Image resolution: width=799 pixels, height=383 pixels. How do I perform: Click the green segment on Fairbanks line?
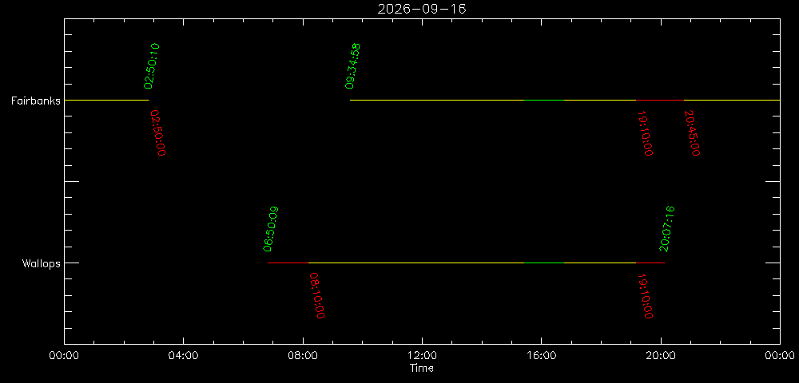(x=543, y=101)
